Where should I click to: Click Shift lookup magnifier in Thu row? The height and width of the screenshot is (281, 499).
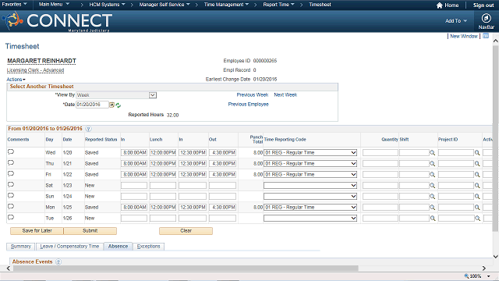coord(433,164)
